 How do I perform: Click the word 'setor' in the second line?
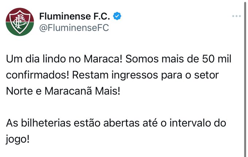[206, 75]
